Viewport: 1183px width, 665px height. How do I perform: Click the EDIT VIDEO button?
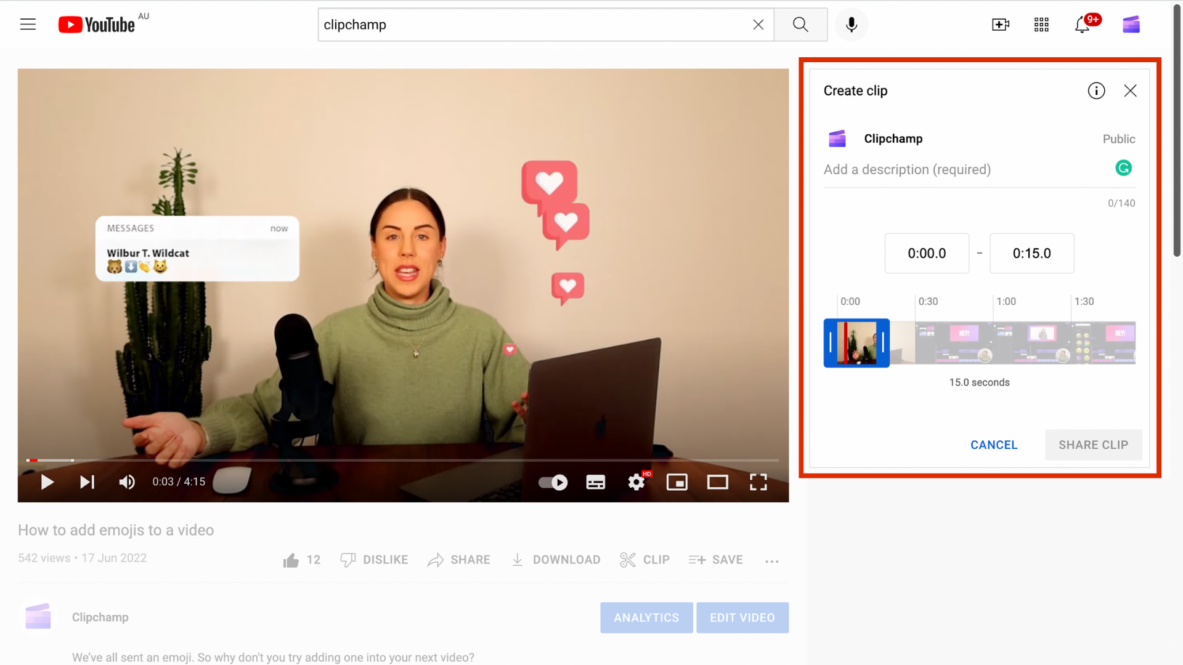tap(742, 618)
